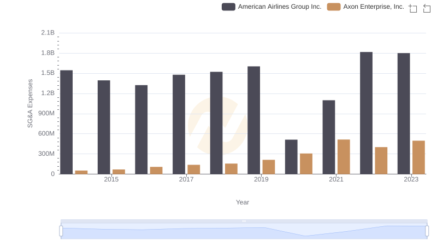Click the American Airlines dark legend swatch
Viewport: 437px width, 252px height.
(x=228, y=7)
